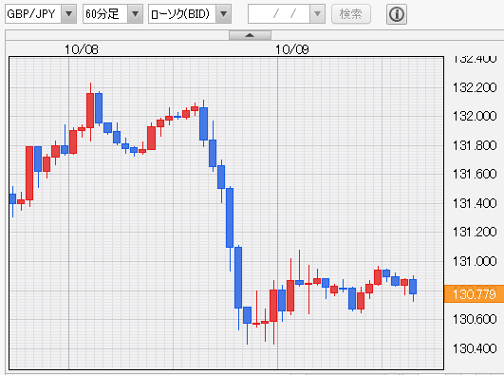Click the current price label 130.779
The image size is (504, 375).
(475, 294)
